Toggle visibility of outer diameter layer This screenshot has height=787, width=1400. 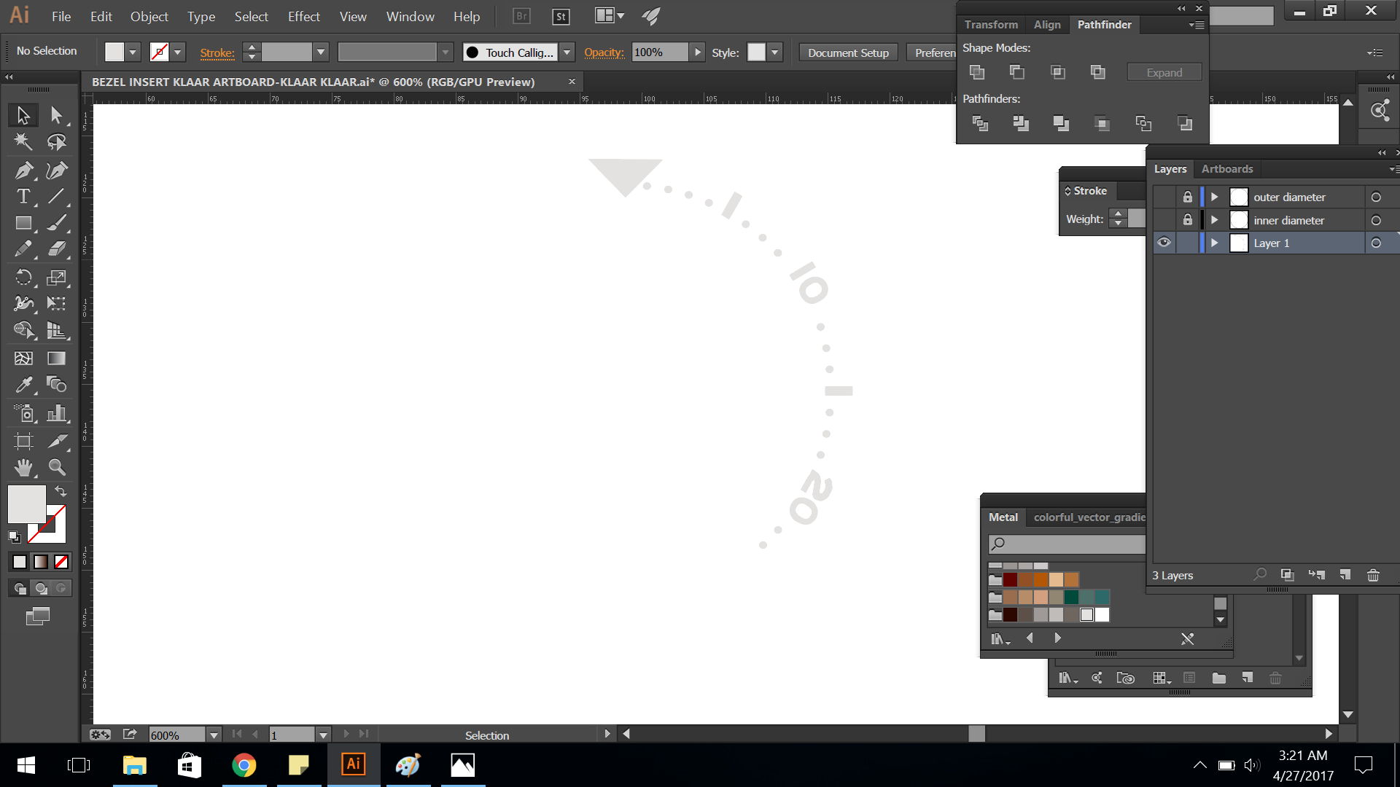[1164, 197]
